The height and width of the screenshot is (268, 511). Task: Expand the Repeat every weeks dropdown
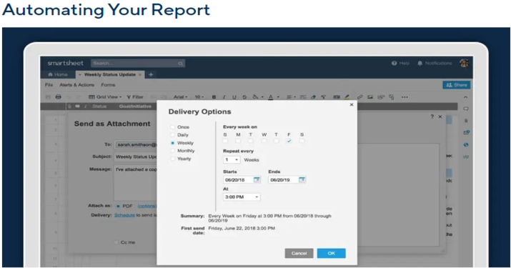tap(232, 160)
